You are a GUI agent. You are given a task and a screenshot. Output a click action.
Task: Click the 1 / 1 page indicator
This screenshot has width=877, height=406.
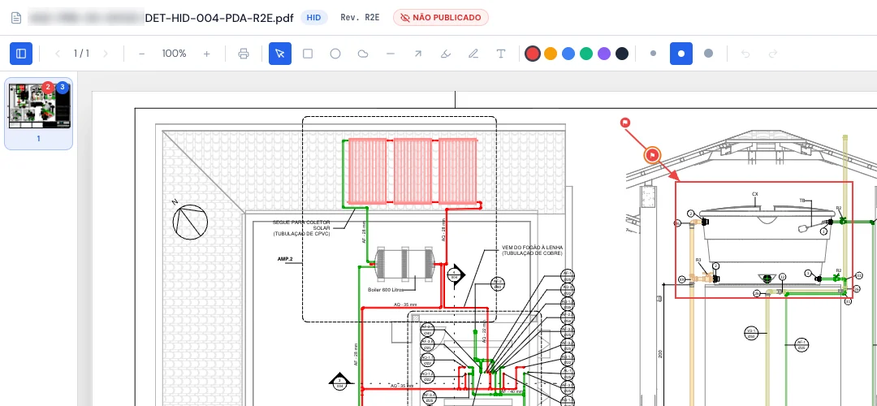(x=82, y=54)
